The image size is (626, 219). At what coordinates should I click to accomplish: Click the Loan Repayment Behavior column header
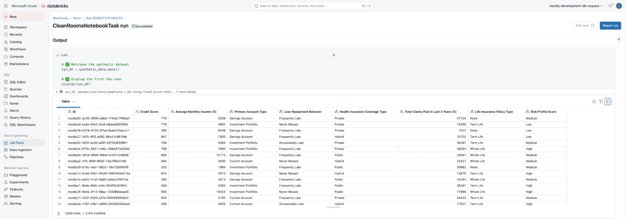pos(305,112)
